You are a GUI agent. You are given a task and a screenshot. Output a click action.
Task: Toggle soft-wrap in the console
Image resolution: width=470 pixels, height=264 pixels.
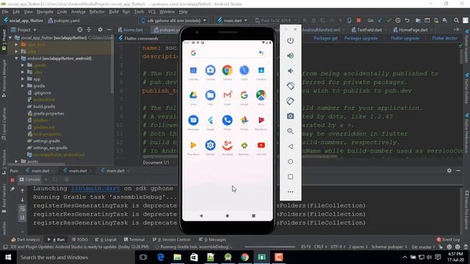[23, 208]
